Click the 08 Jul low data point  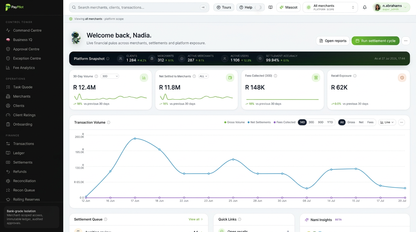point(307,188)
